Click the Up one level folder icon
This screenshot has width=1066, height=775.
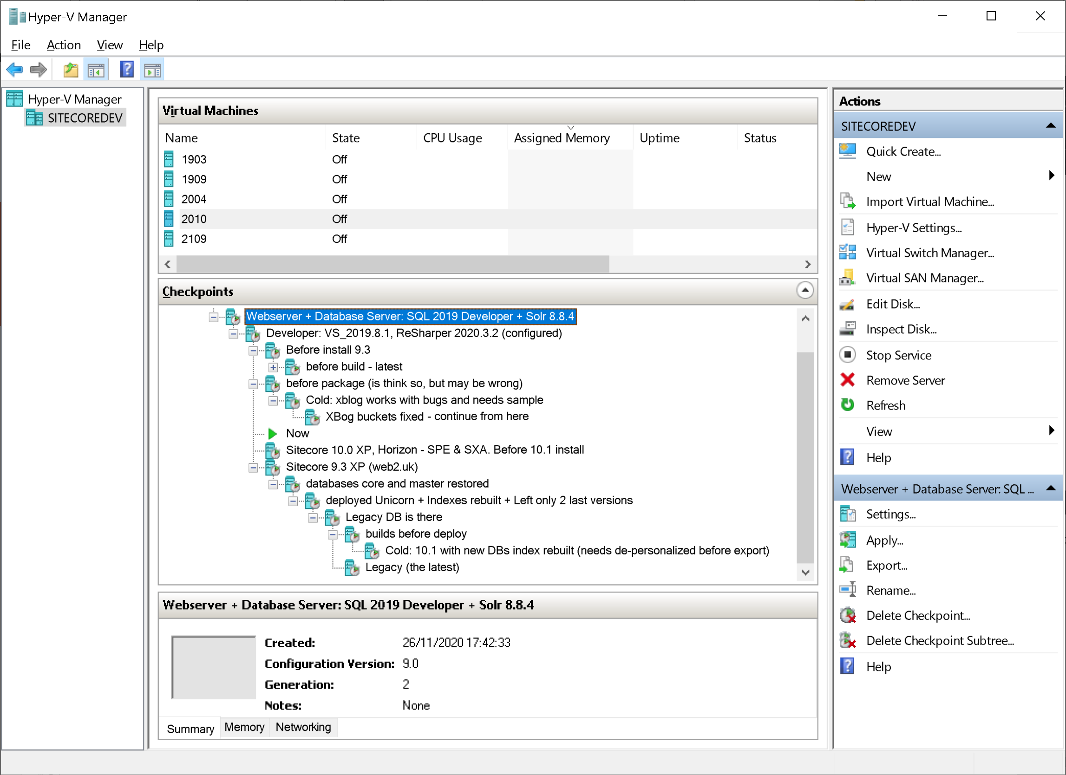click(x=71, y=70)
